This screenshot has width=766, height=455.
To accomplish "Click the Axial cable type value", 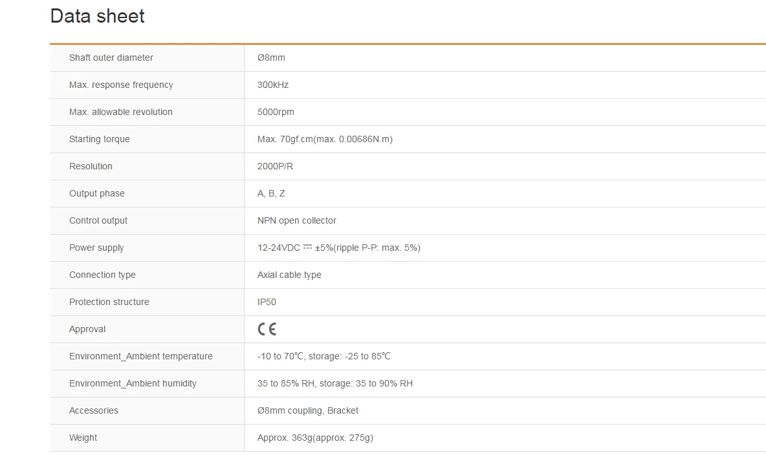I will coord(289,275).
